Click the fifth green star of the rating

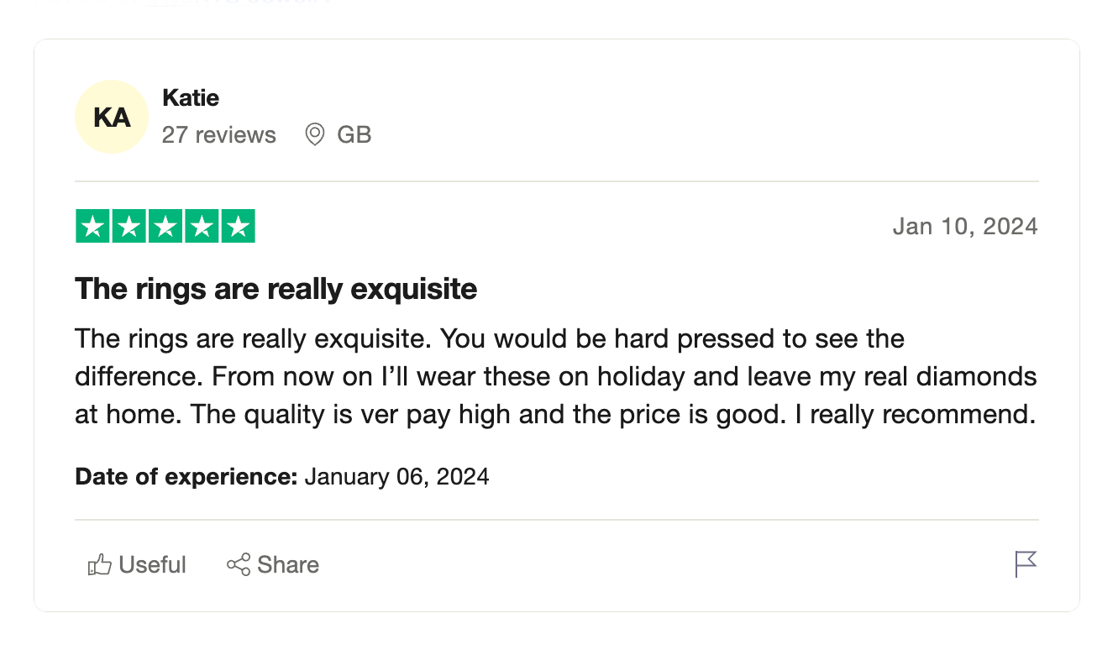pos(238,227)
